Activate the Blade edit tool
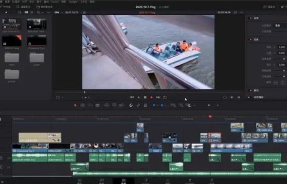The height and width of the screenshot is (184, 287). click(98, 105)
